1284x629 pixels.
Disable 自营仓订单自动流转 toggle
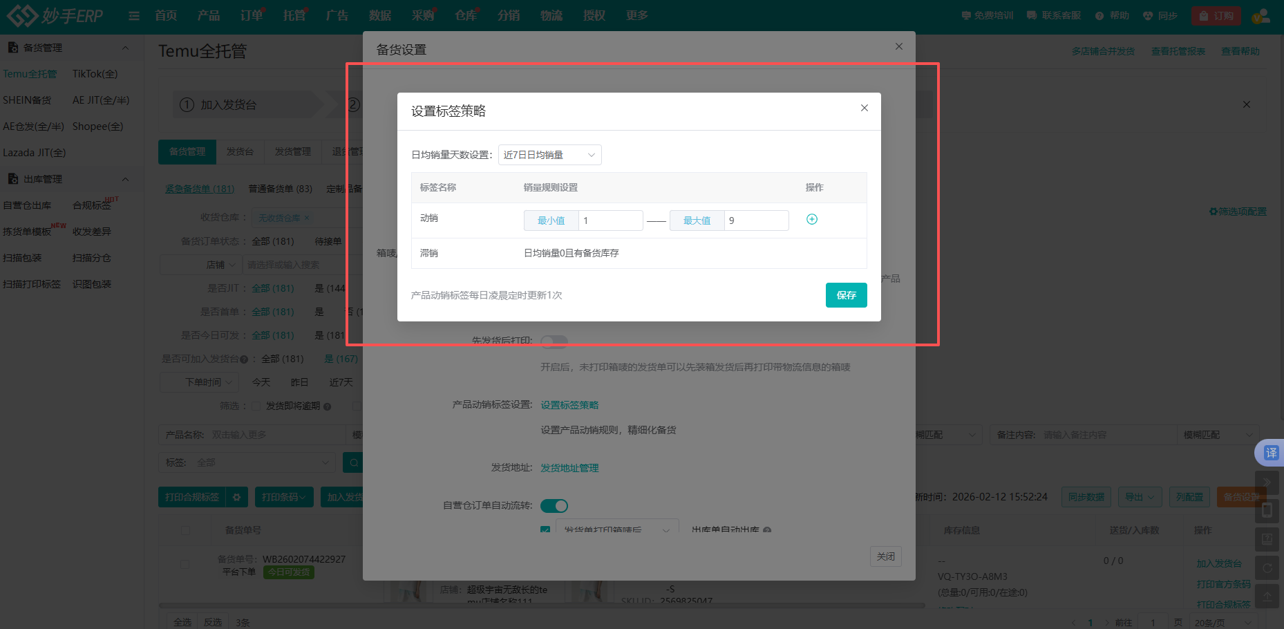(554, 505)
